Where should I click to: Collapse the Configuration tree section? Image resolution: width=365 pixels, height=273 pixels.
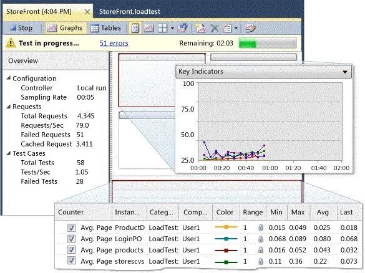[x=9, y=78]
